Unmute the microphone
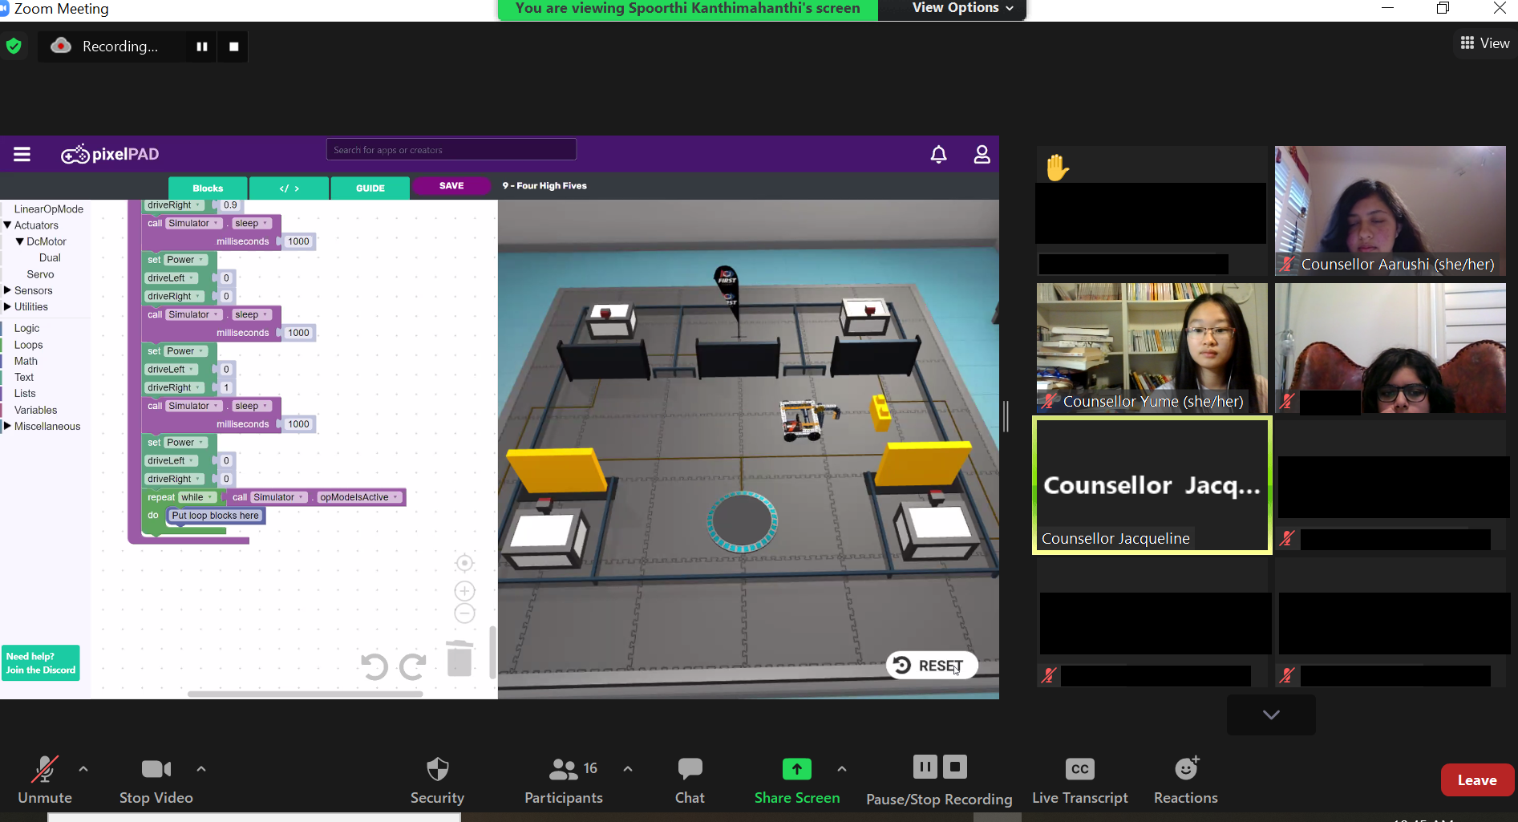 tap(45, 779)
